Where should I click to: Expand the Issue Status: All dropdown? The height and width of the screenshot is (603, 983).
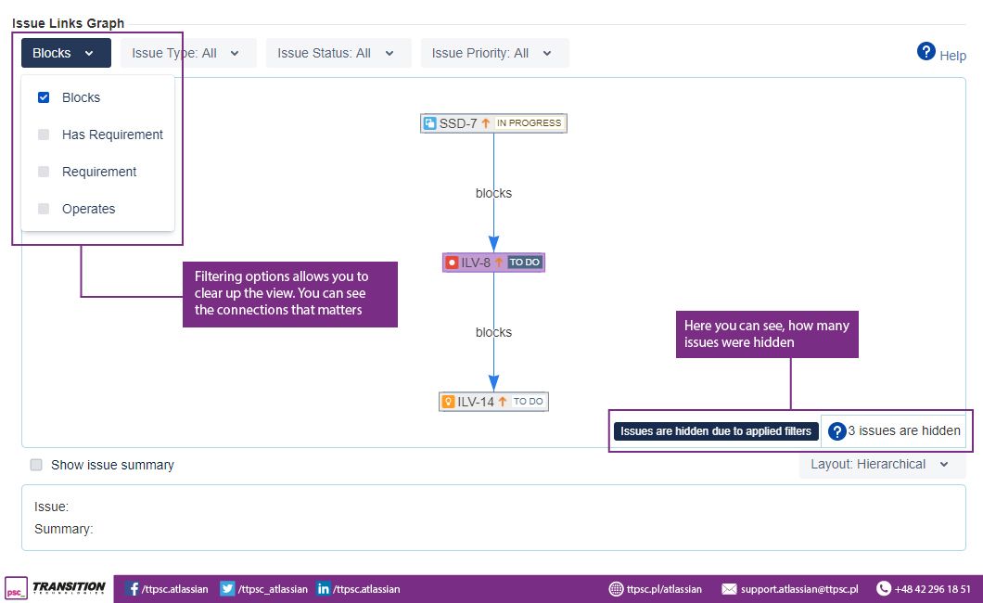(338, 53)
